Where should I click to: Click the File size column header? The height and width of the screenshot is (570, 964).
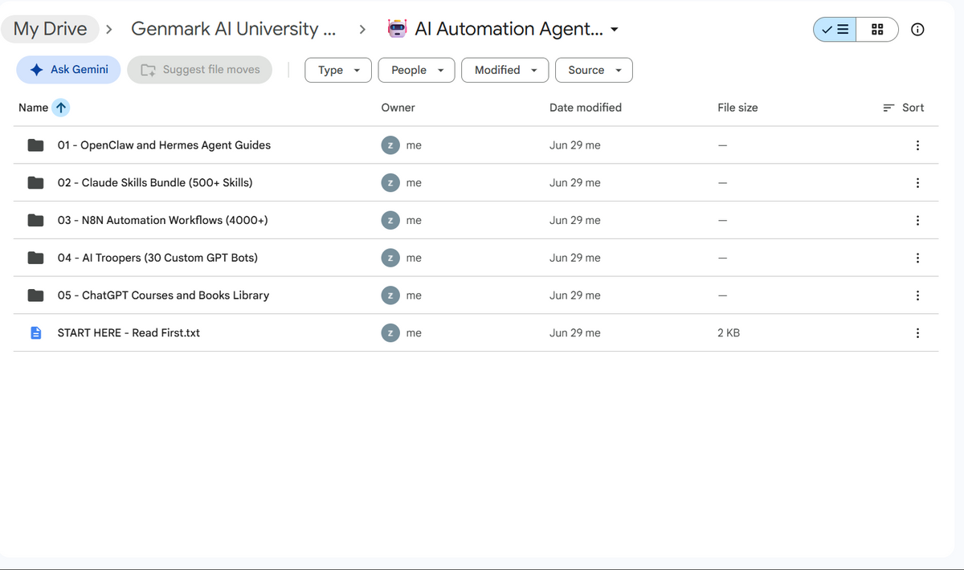click(737, 108)
